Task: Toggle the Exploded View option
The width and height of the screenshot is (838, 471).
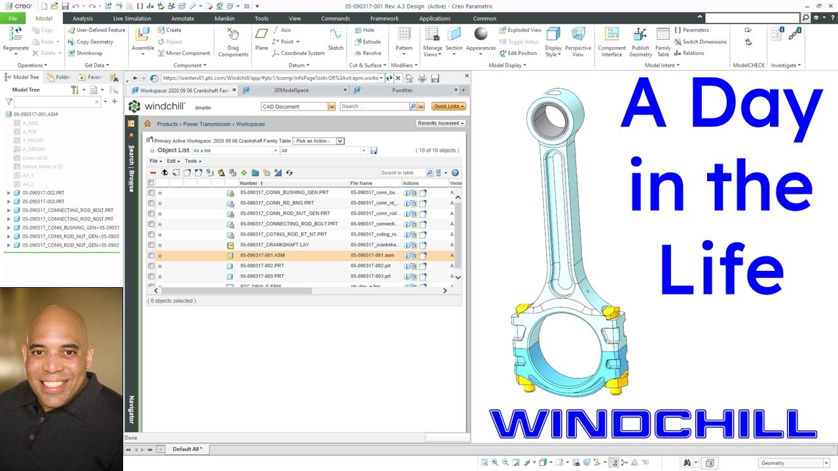Action: pos(520,30)
